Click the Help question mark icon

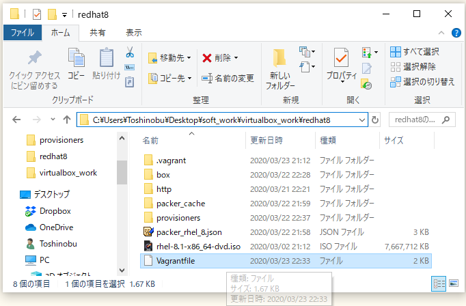pos(456,33)
